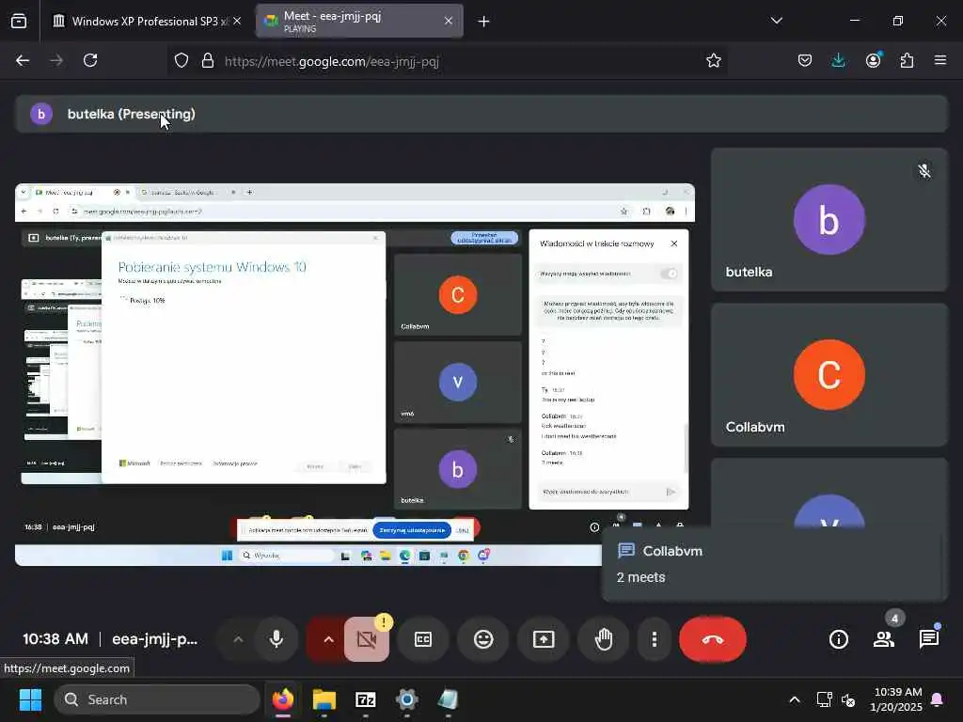Open Firefox from the taskbar

283,699
